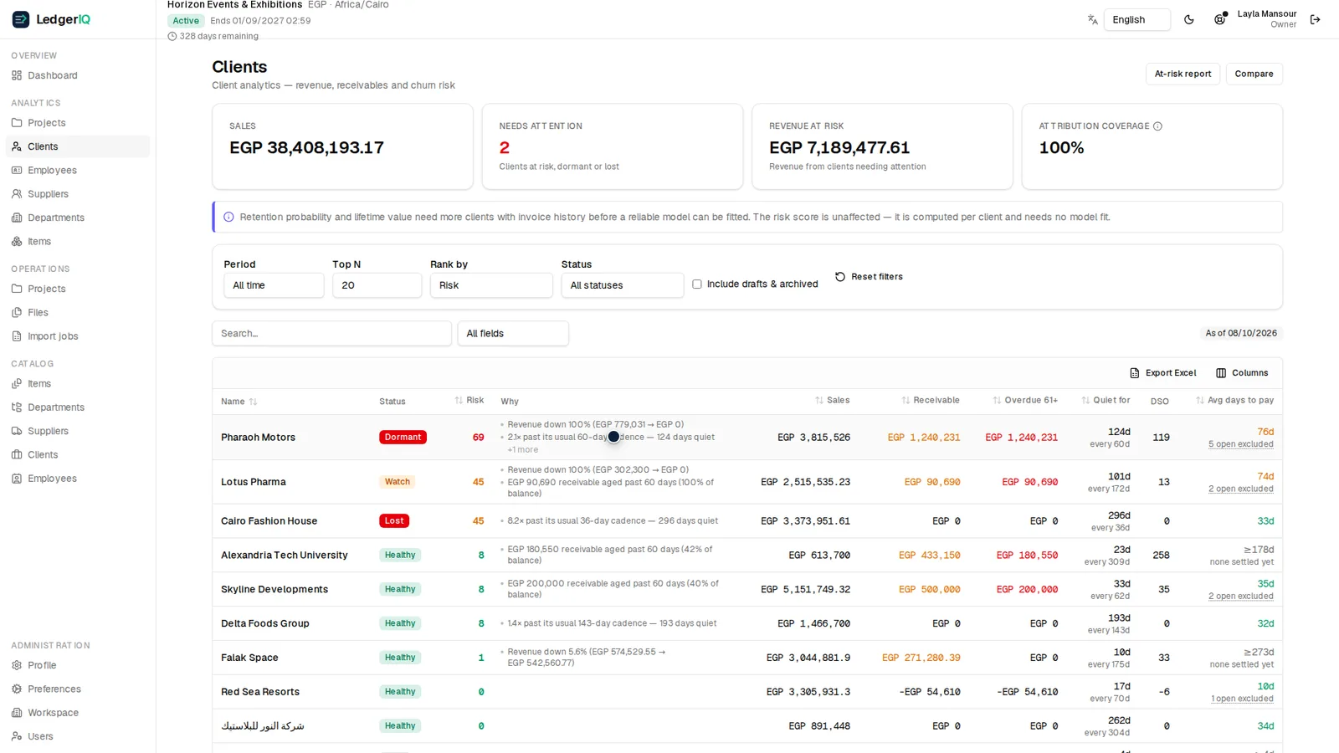The image size is (1339, 753).
Task: Sort by Receivable column arrows icon
Action: coord(905,401)
